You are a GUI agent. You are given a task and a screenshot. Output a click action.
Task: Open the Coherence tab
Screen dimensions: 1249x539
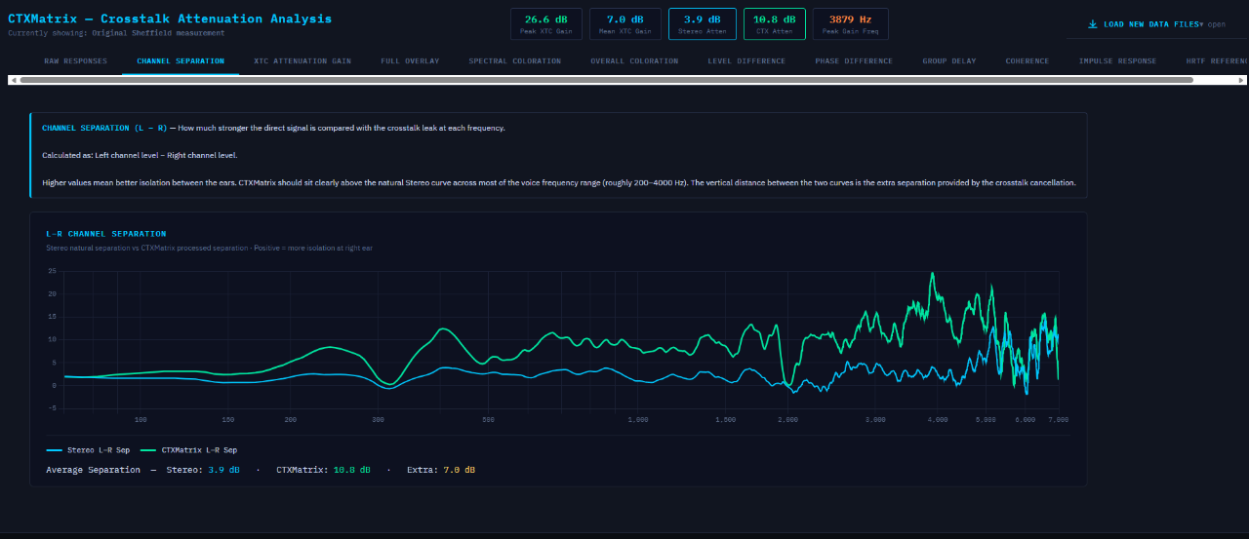pyautogui.click(x=1027, y=61)
